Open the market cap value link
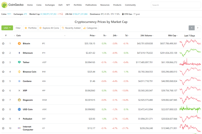This screenshot has height=134, width=202. 48,14
